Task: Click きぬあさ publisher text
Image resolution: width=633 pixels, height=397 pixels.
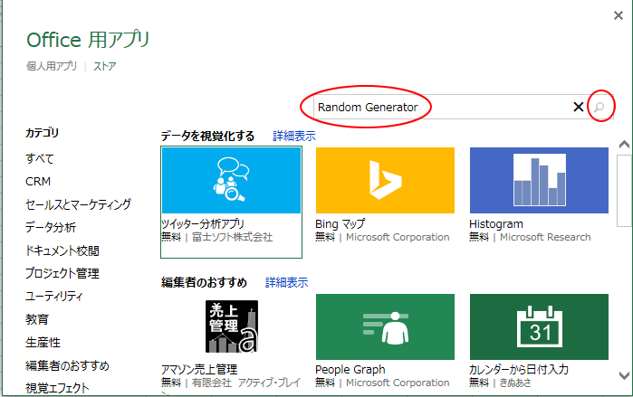Action: pos(515,383)
